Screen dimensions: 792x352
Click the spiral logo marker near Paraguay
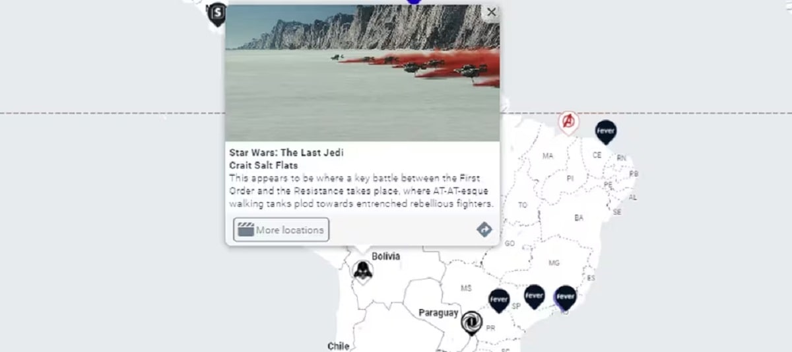471,324
